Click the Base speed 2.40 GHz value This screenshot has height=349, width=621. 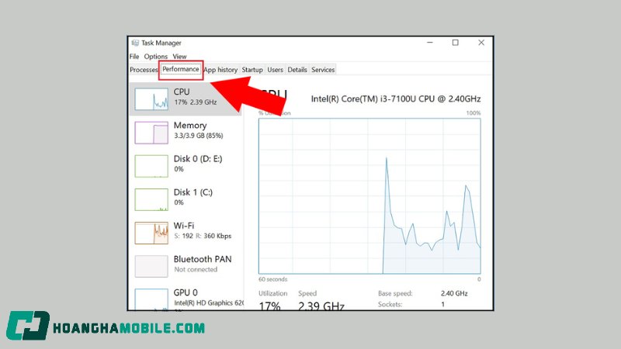(454, 293)
